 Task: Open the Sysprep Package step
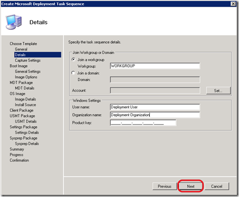click(x=23, y=138)
